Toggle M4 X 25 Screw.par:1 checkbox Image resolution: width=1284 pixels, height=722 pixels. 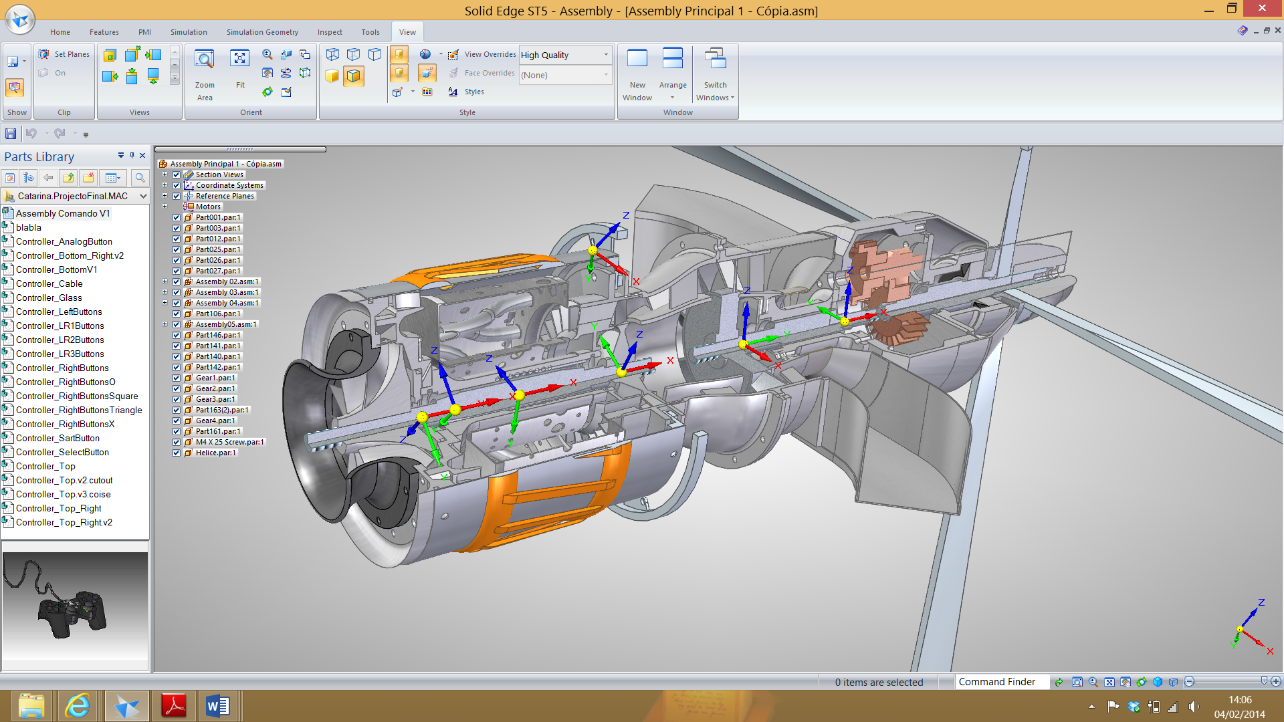pos(177,442)
